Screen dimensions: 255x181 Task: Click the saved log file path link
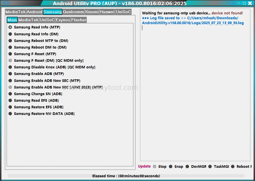coord(193,20)
